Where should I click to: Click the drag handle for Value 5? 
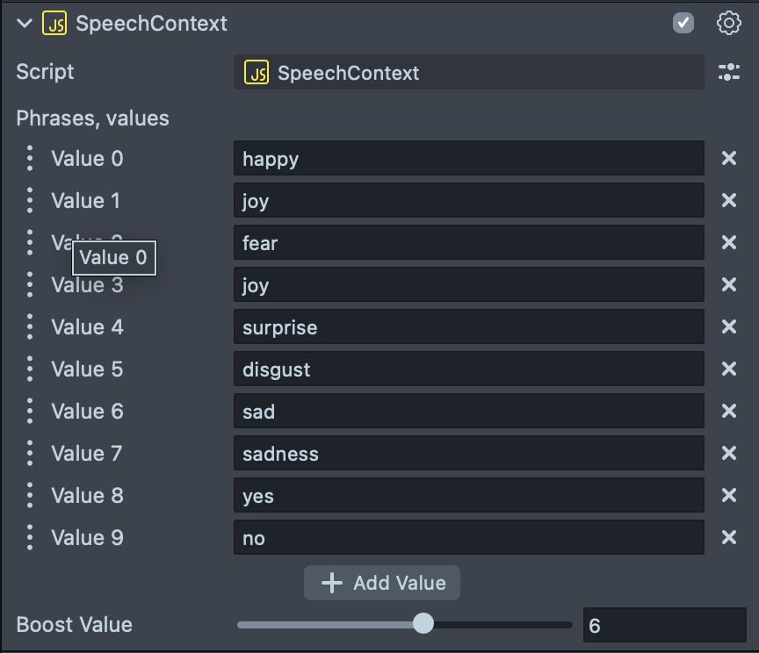30,370
